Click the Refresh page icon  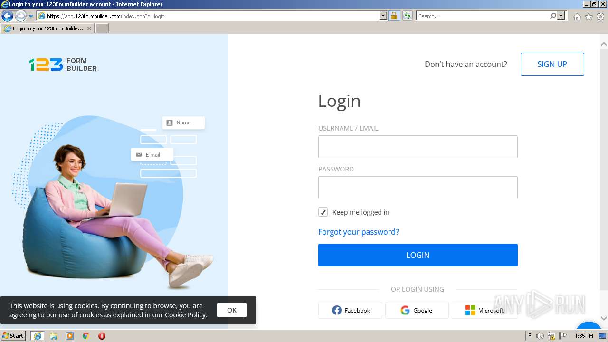pos(408,16)
